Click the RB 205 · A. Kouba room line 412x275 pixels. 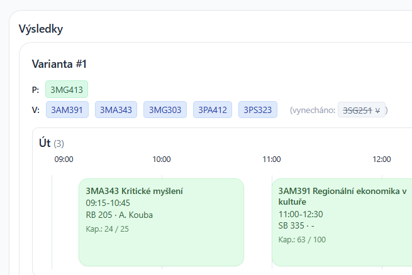point(120,215)
